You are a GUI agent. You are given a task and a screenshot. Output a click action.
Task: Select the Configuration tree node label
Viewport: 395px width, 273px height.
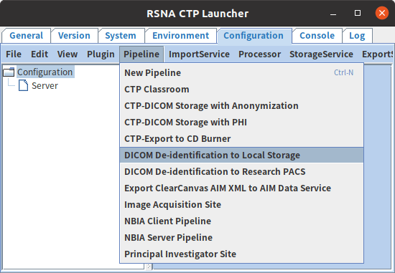click(45, 72)
